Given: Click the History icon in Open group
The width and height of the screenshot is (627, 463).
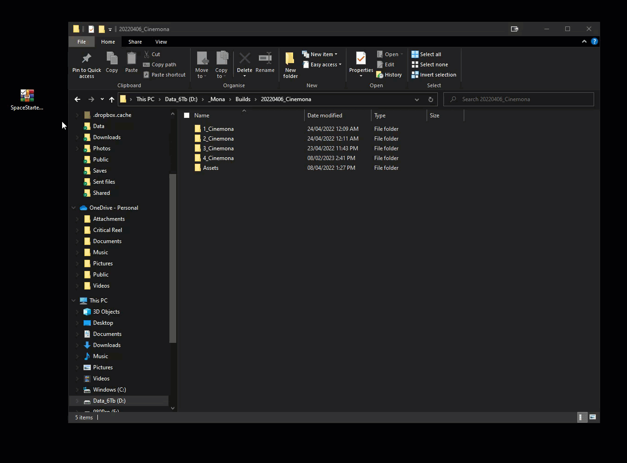Looking at the screenshot, I should [x=389, y=75].
